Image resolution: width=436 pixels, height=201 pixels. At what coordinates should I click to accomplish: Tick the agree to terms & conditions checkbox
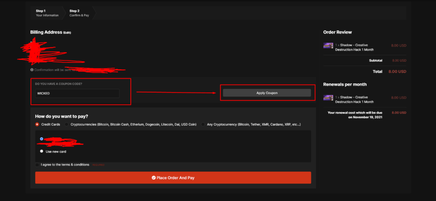pyautogui.click(x=37, y=165)
